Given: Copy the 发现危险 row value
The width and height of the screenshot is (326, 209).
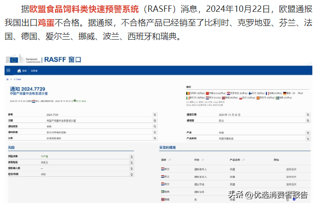Looking at the screenshot, I should click(x=132, y=163).
